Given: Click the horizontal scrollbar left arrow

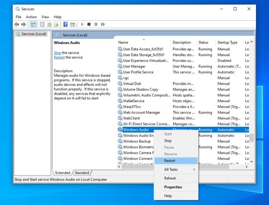Looking at the screenshot, I should pyautogui.click(x=119, y=167).
